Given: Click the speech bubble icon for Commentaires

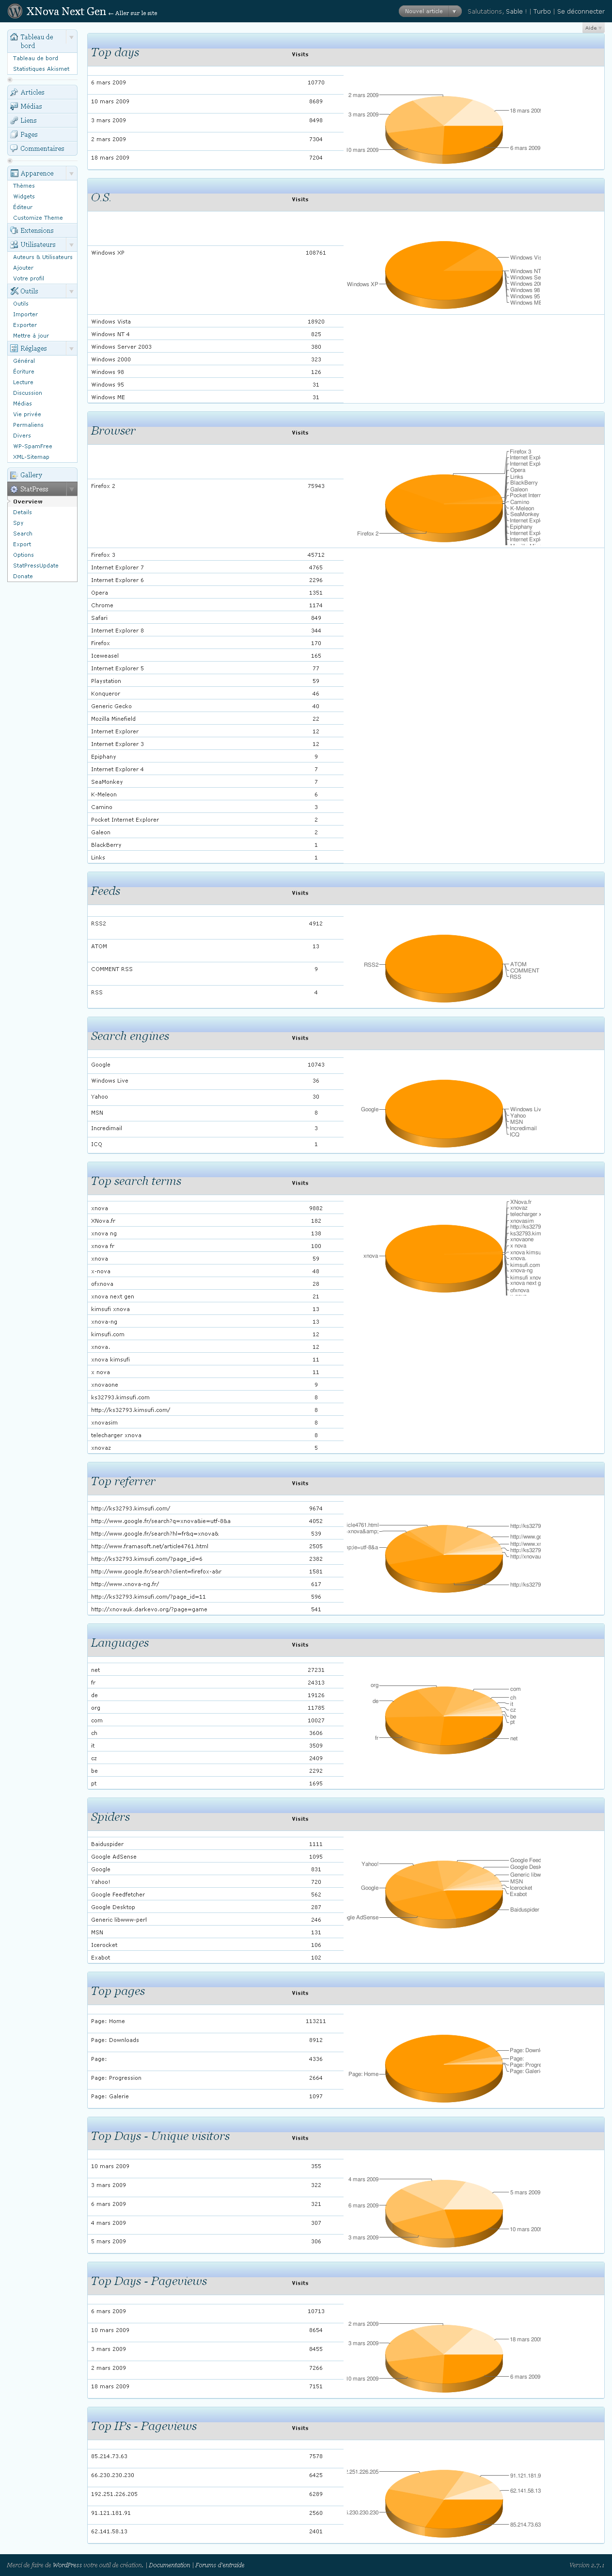Looking at the screenshot, I should point(14,148).
